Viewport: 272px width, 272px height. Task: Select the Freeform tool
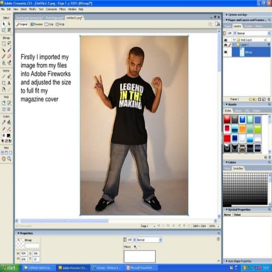[x=3, y=89]
